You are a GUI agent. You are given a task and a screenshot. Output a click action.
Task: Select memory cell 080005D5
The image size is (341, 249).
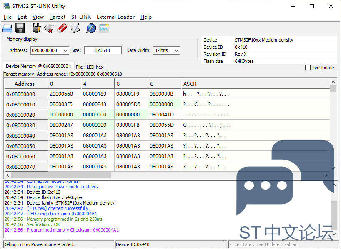[x=131, y=104]
